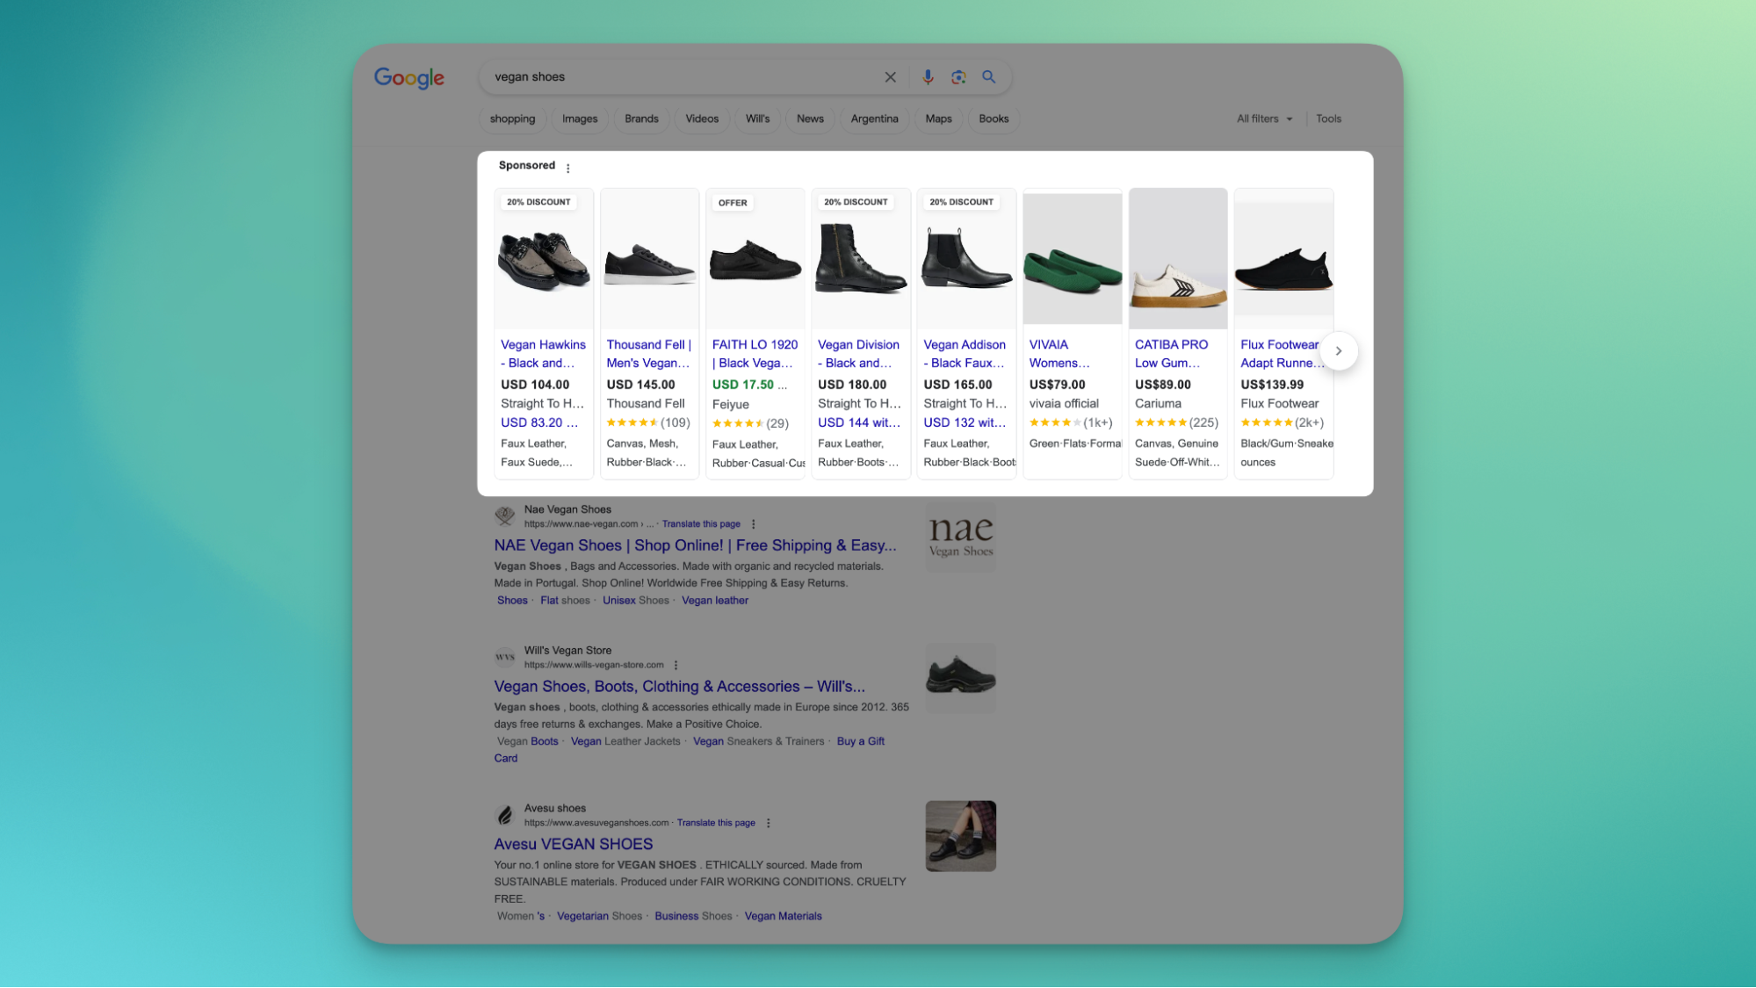Screen dimensions: 1756x988
Task: Select the Brands filter chip
Action: point(641,119)
